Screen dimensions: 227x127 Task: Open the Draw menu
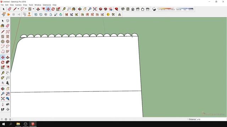25,5
